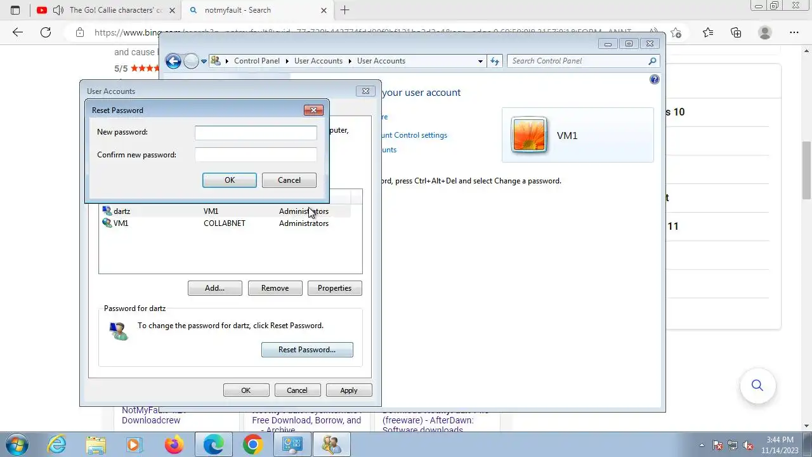The width and height of the screenshot is (812, 457).
Task: Open Control Panel recent pages dropdown arrow
Action: (204, 62)
